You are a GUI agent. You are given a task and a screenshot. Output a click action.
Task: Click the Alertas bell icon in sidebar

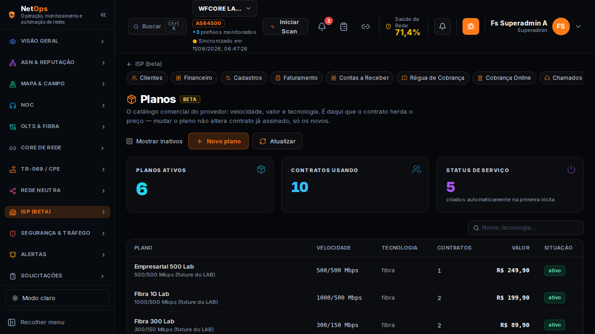point(13,255)
